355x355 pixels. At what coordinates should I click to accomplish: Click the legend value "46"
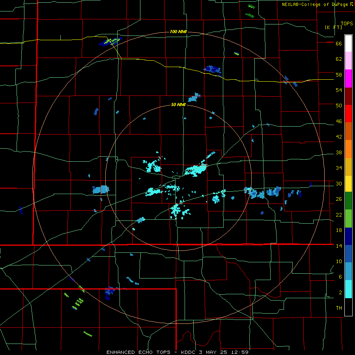click(x=339, y=121)
